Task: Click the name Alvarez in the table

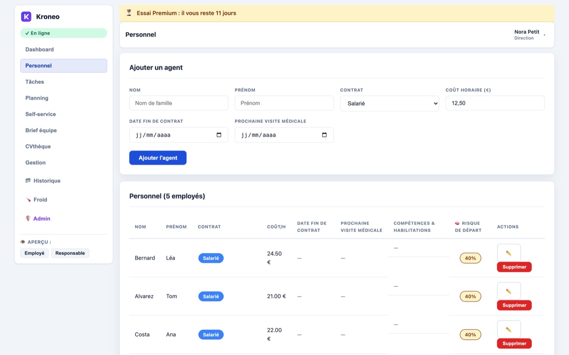Action: click(144, 296)
